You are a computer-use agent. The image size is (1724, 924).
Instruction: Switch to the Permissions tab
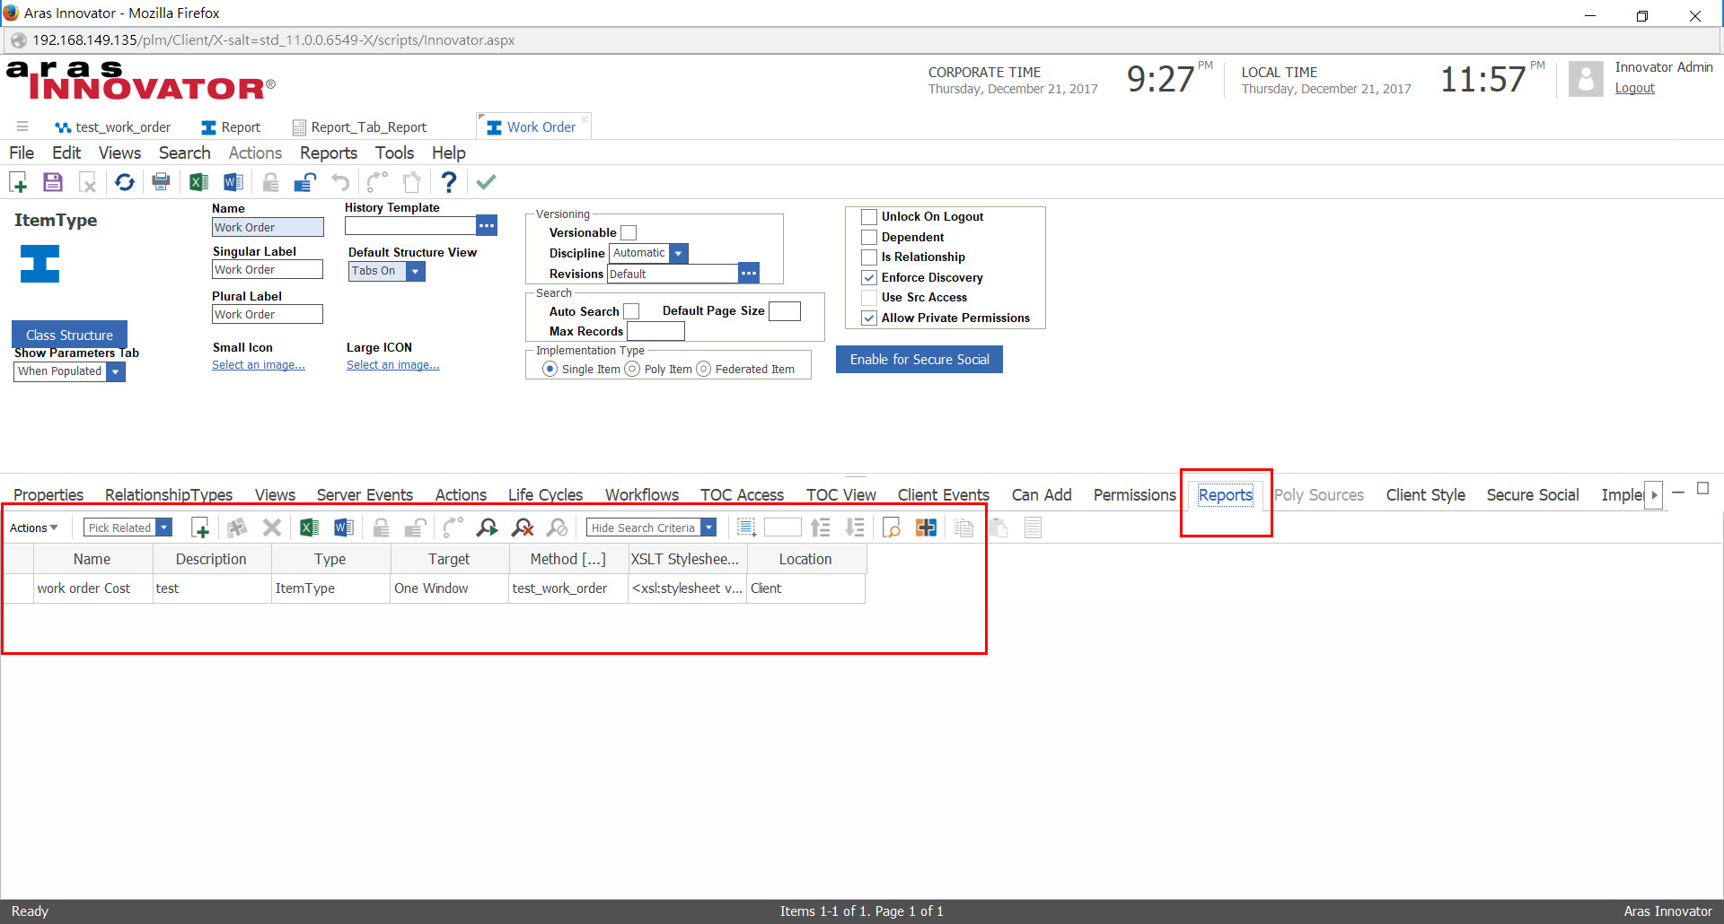point(1134,495)
